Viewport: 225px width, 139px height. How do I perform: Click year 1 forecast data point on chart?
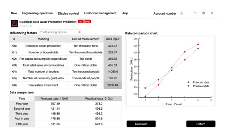[x=145, y=88]
